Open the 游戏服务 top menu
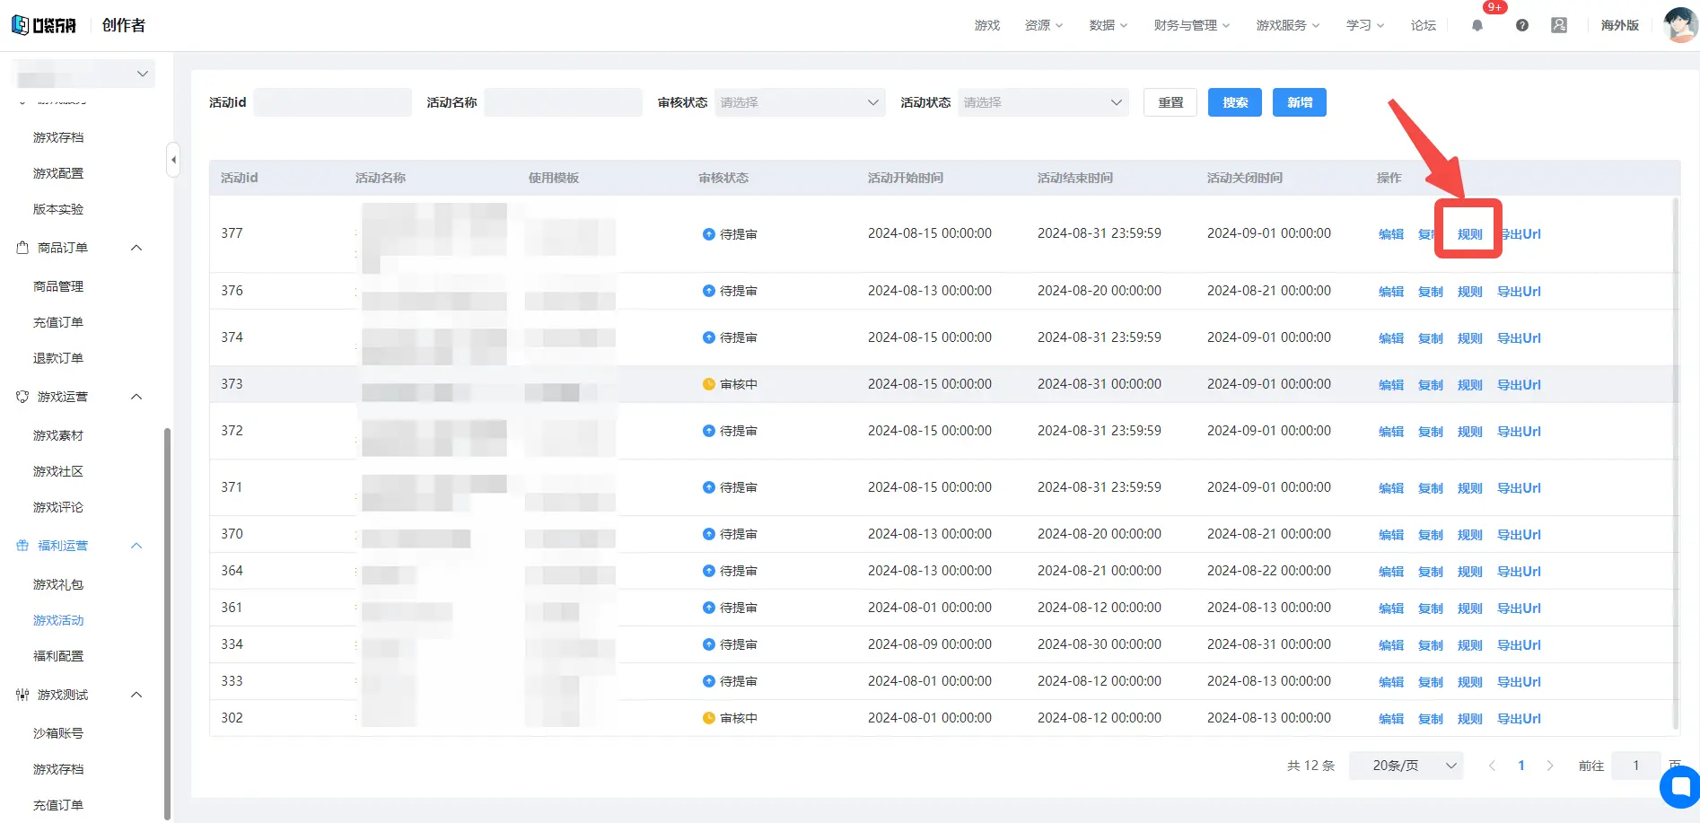 [x=1288, y=25]
